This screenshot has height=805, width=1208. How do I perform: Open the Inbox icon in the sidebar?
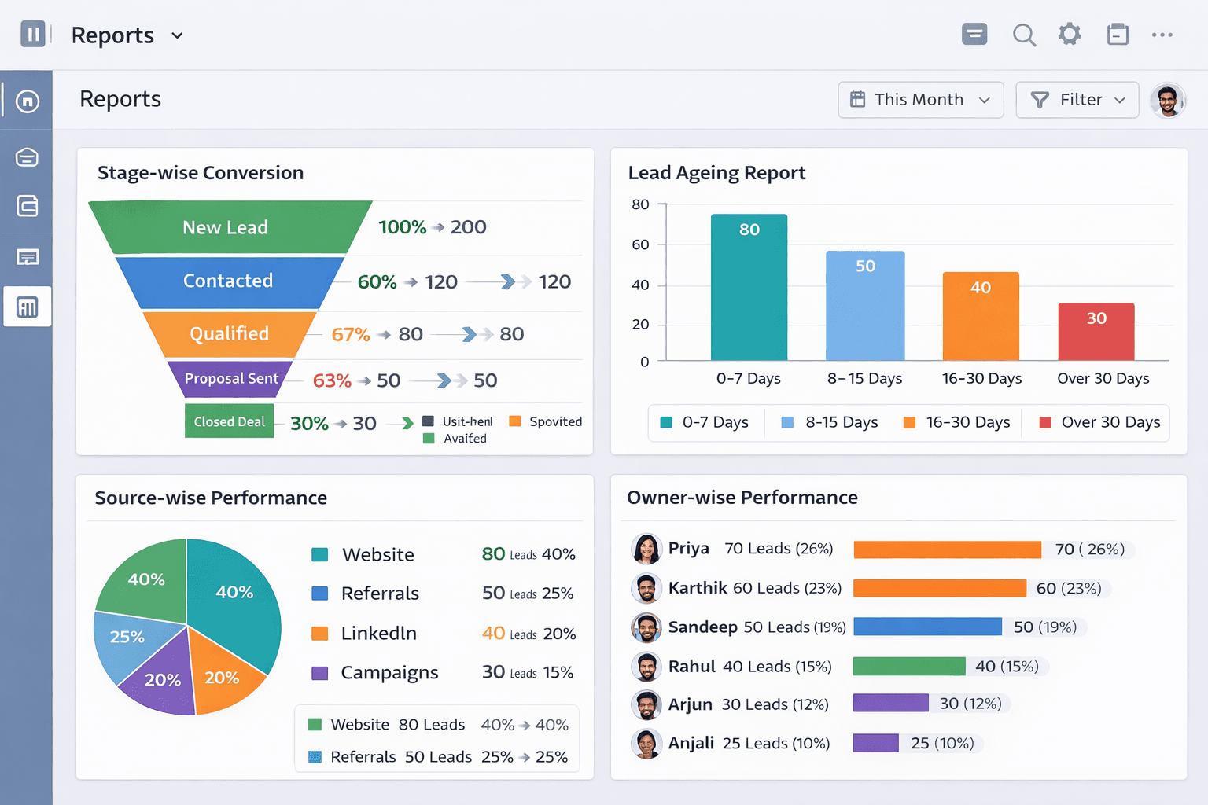[27, 157]
